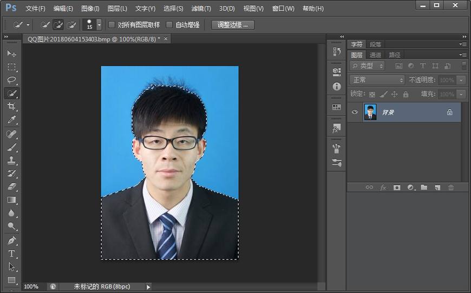Toggle shape layer filter
Viewport: 471px width, 293px height.
point(435,65)
